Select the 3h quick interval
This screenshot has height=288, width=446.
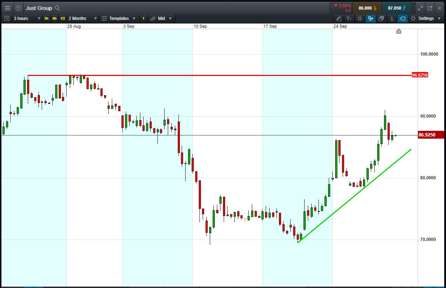tap(46, 19)
